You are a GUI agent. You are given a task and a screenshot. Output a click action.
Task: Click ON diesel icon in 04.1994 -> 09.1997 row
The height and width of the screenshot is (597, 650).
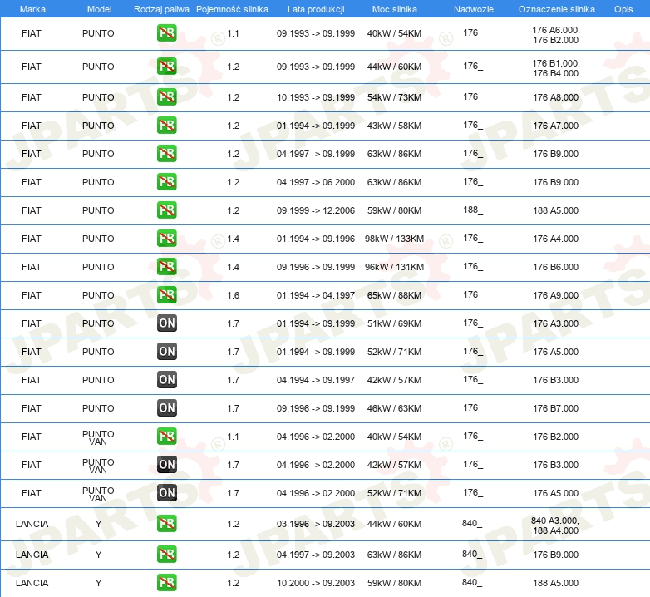point(166,379)
